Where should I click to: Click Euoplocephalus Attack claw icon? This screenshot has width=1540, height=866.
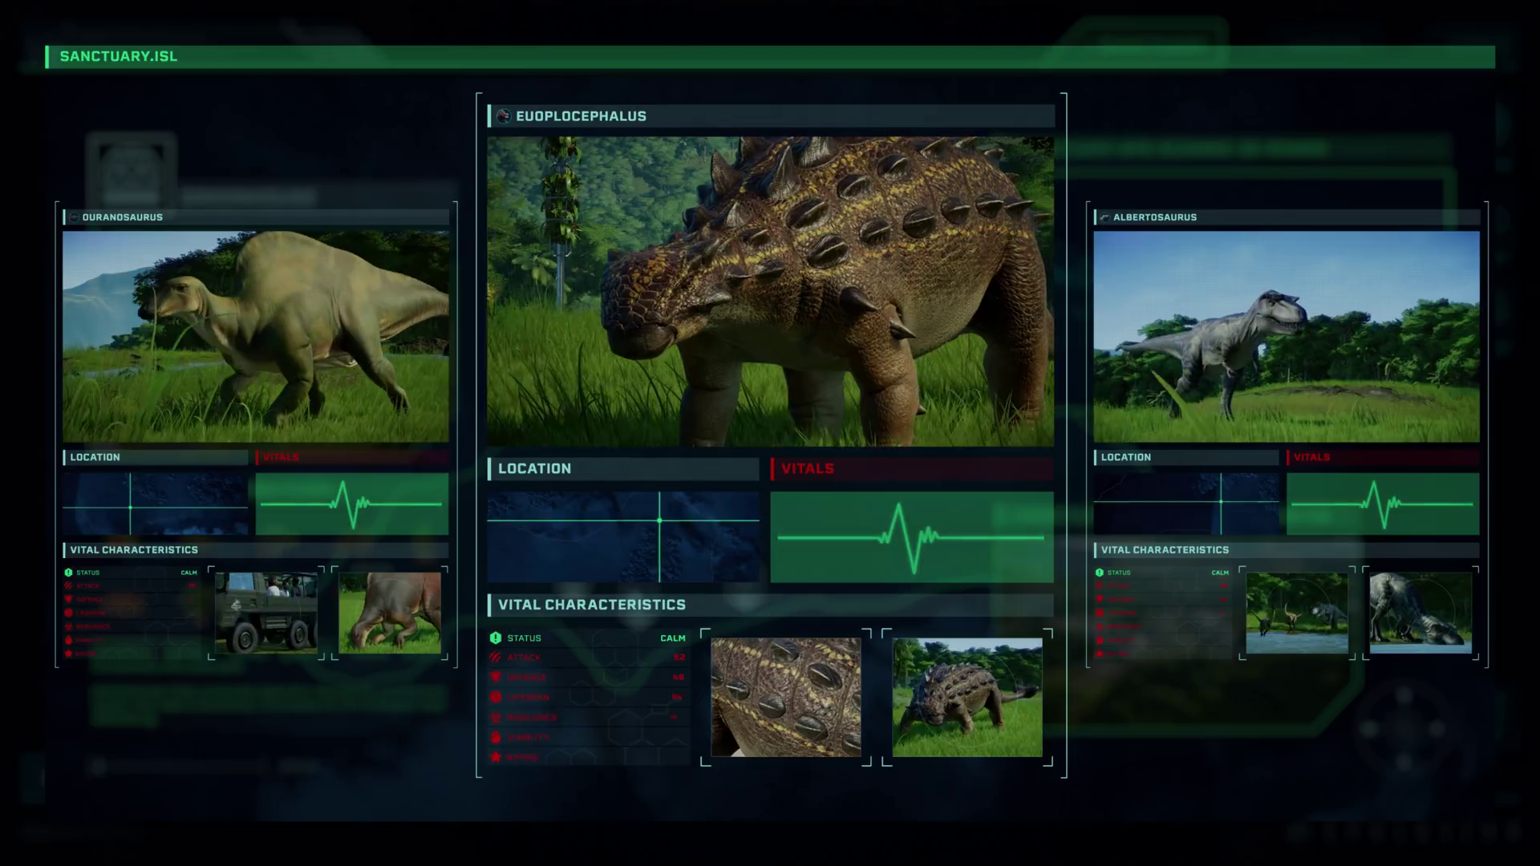pyautogui.click(x=495, y=658)
